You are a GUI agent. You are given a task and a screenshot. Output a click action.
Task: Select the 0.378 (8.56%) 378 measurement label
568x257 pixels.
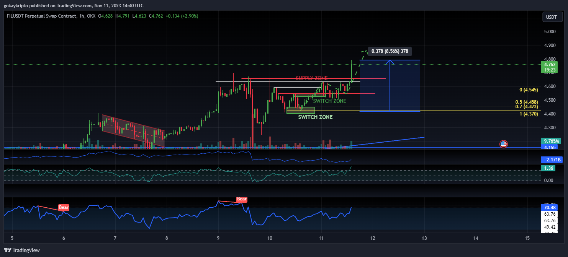pyautogui.click(x=390, y=51)
